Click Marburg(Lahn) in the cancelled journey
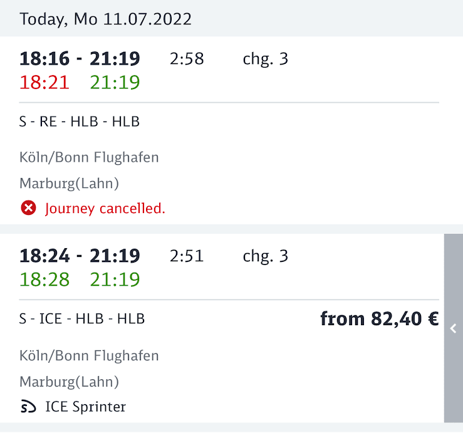463x433 pixels. tap(69, 184)
